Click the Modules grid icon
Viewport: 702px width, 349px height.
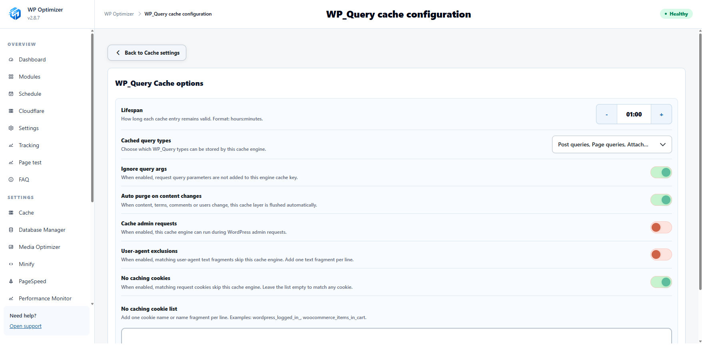click(x=11, y=77)
